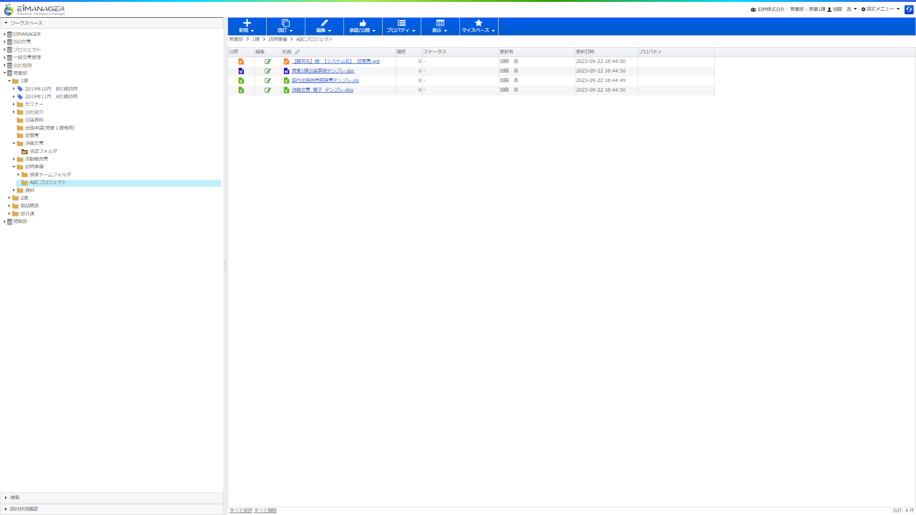Expand the 推進チームフォルダ arrow
This screenshot has height=515, width=916.
(19, 175)
